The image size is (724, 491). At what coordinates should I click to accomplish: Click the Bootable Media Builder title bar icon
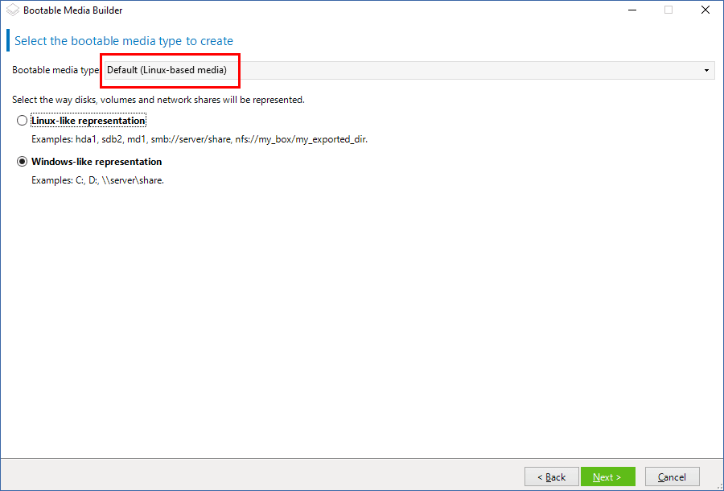pyautogui.click(x=12, y=10)
